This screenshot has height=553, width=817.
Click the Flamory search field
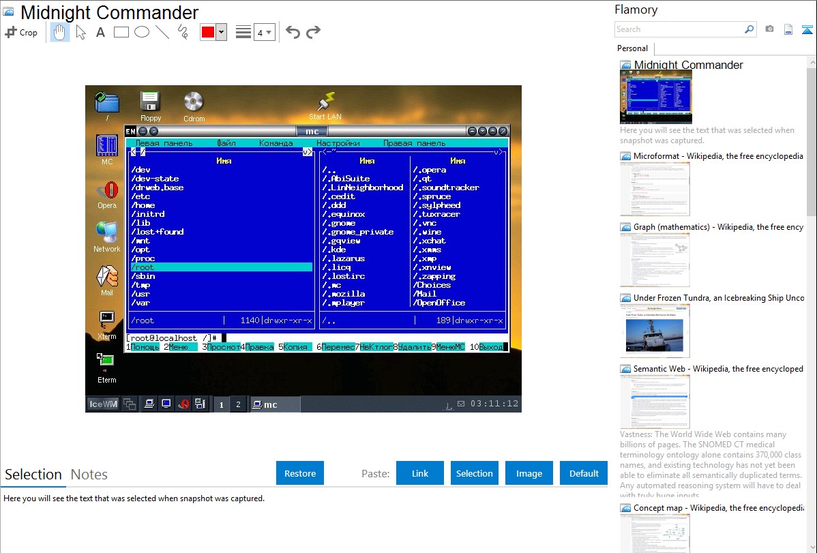[x=679, y=29]
